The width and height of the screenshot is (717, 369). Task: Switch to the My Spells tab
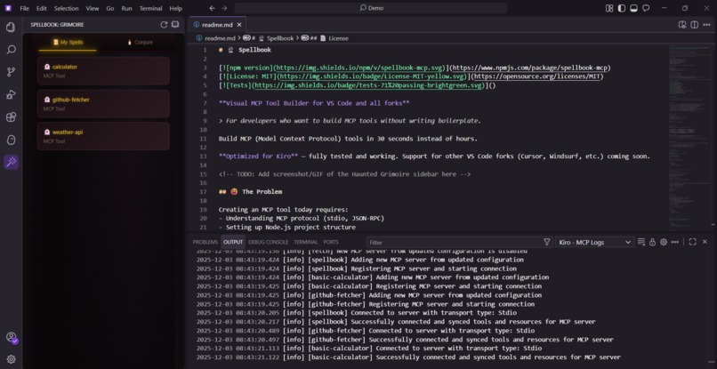(68, 42)
